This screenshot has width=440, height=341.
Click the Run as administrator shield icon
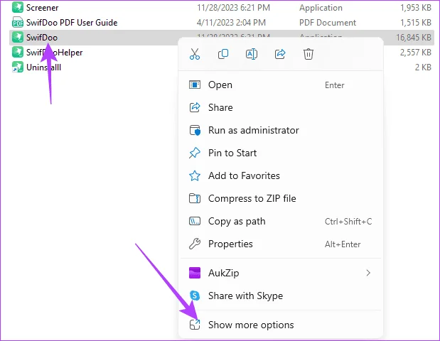tap(195, 130)
